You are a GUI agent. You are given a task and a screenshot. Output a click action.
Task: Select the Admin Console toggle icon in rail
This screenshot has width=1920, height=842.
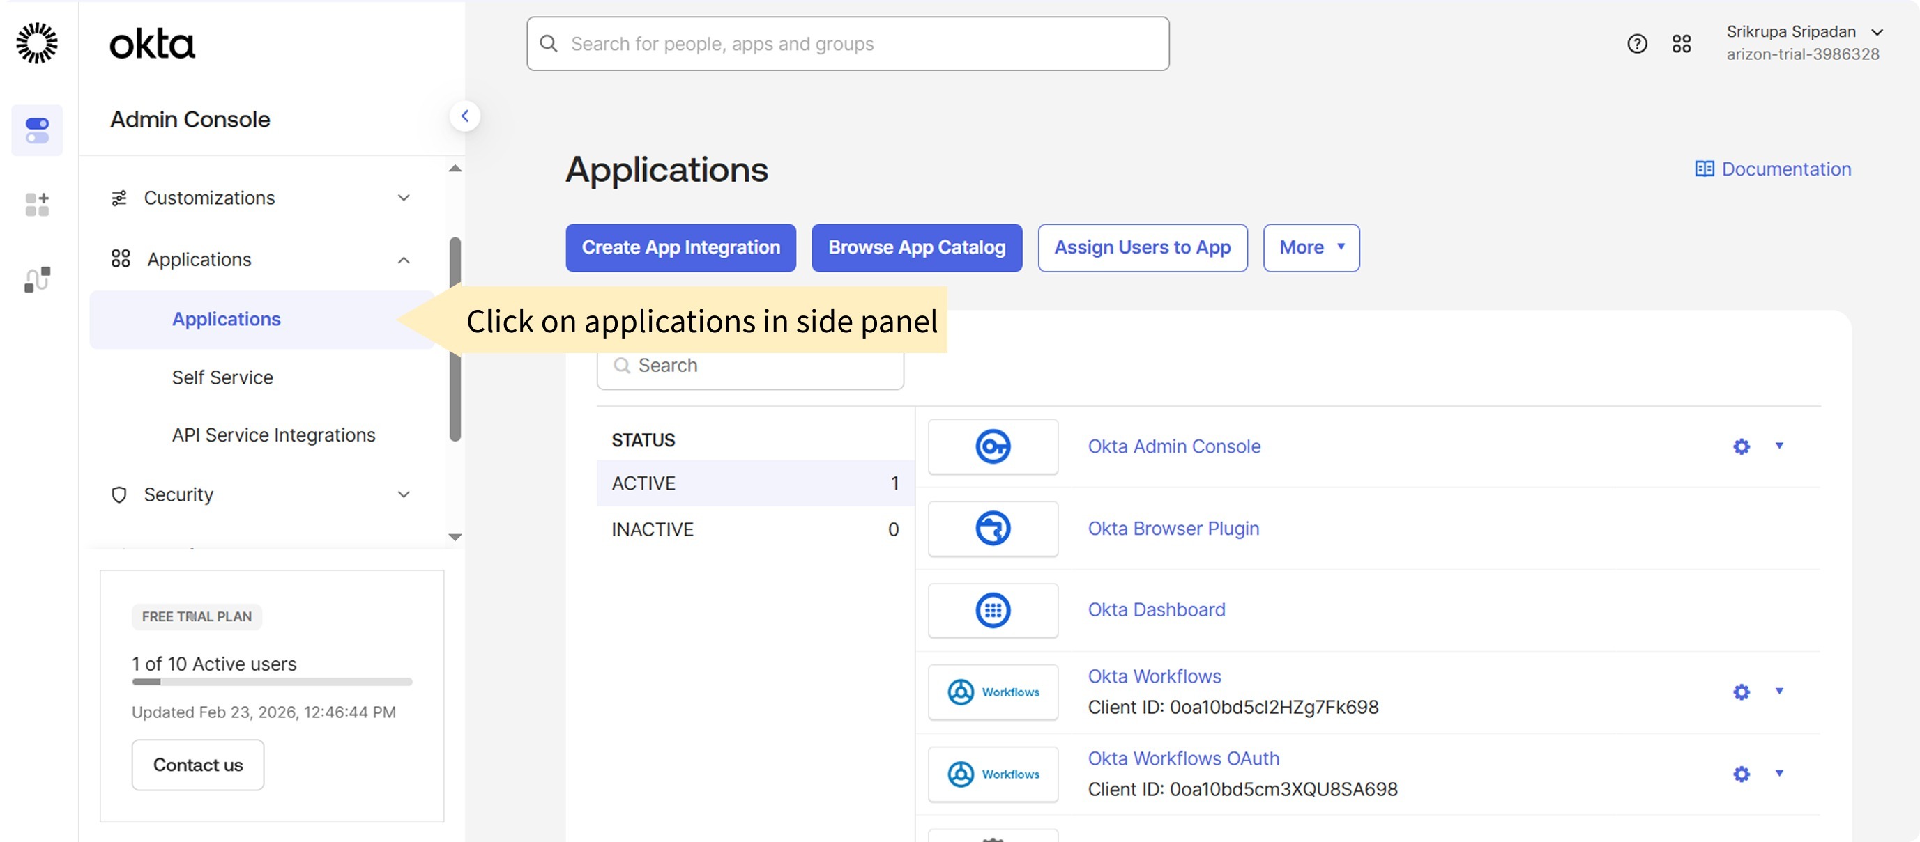[x=36, y=130]
